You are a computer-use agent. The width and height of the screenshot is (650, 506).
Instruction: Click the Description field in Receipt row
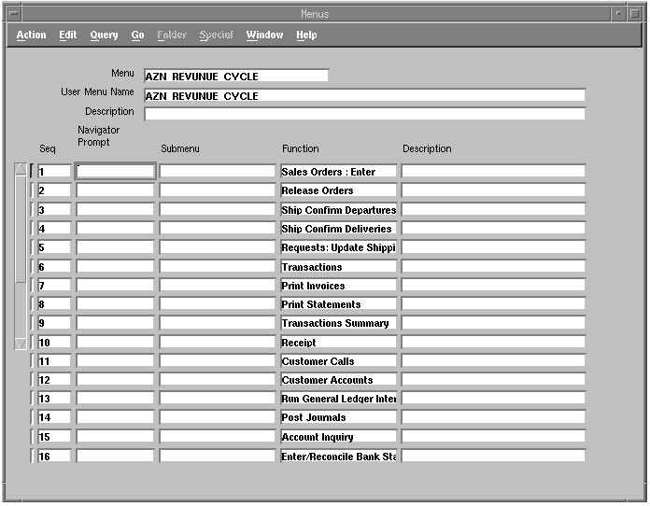[x=493, y=342]
